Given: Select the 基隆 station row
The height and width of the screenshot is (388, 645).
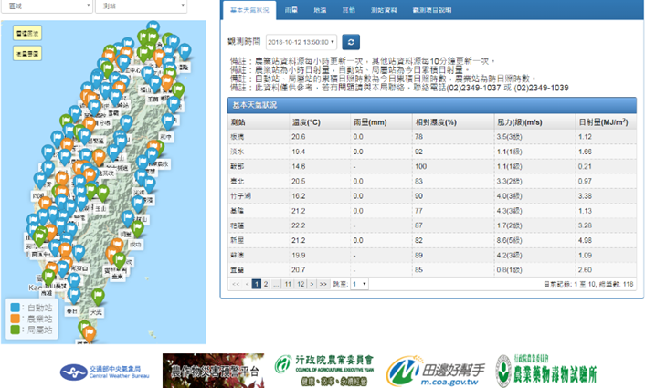Looking at the screenshot, I should (x=432, y=211).
